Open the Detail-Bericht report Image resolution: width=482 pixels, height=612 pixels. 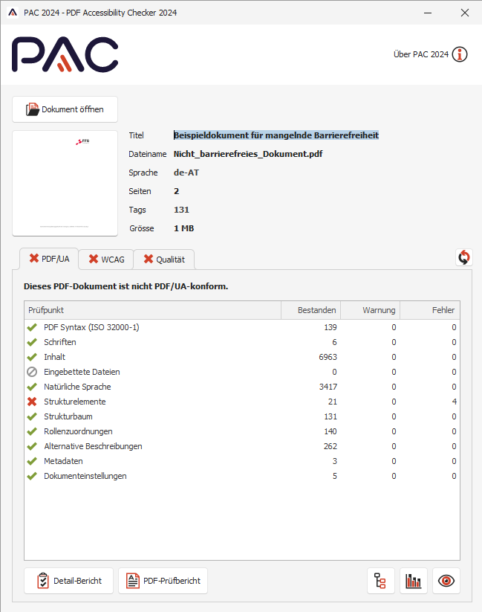(x=68, y=581)
